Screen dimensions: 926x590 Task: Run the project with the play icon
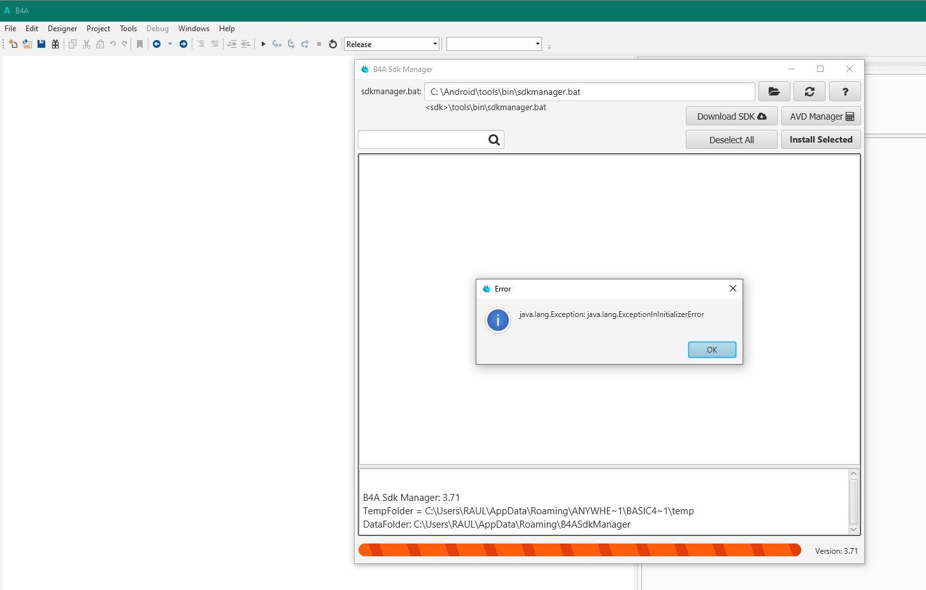click(x=263, y=44)
